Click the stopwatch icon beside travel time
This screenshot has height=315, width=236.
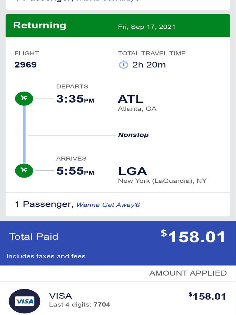pos(123,65)
